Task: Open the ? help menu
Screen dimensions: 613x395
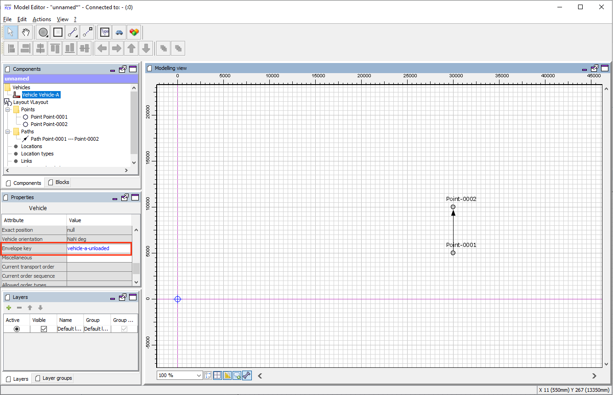Action: (x=75, y=19)
